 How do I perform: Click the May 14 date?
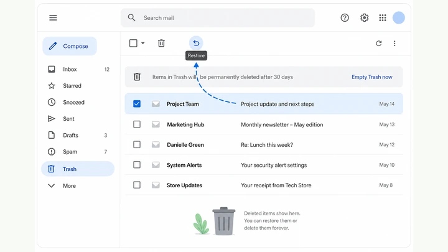pyautogui.click(x=387, y=104)
